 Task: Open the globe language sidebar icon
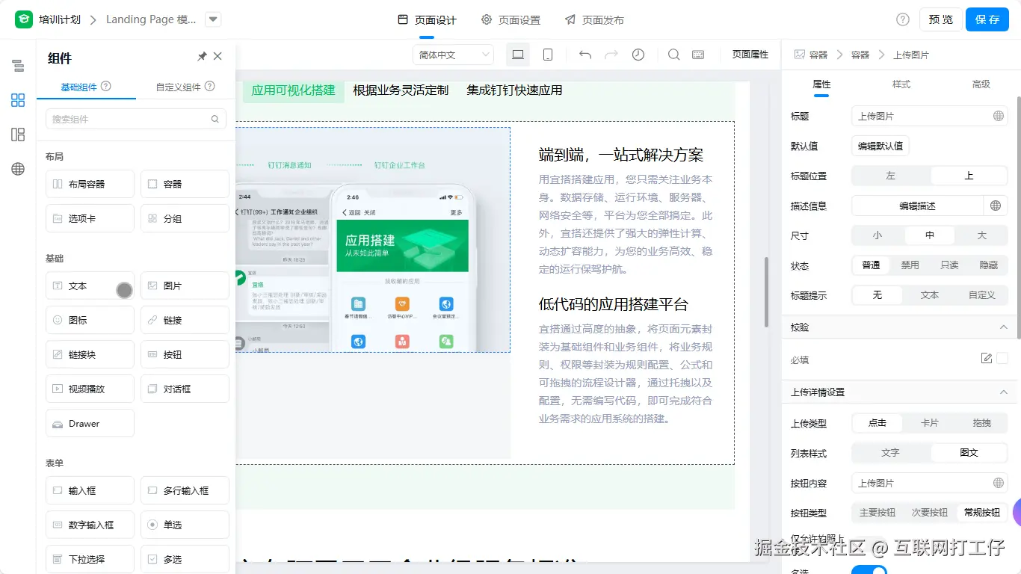point(18,169)
